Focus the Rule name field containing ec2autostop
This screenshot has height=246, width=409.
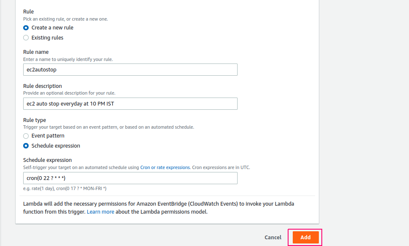pyautogui.click(x=130, y=69)
